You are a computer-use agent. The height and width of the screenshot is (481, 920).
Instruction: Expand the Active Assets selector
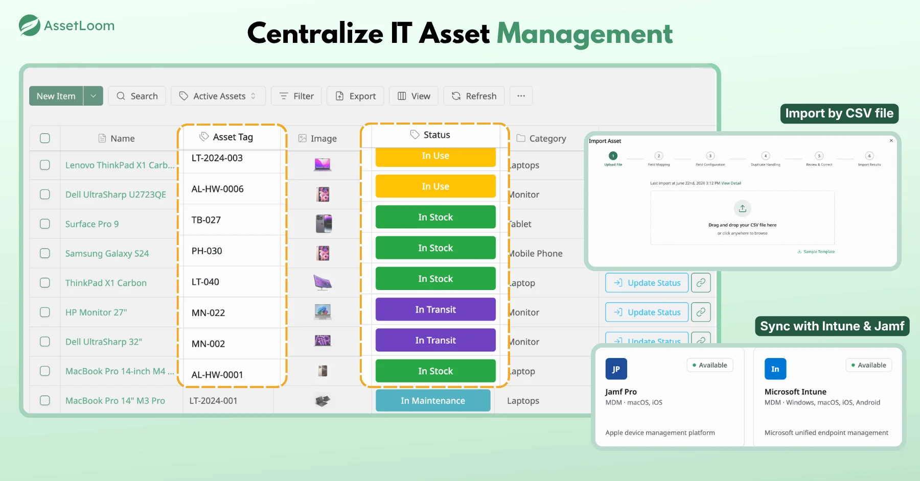coord(218,96)
